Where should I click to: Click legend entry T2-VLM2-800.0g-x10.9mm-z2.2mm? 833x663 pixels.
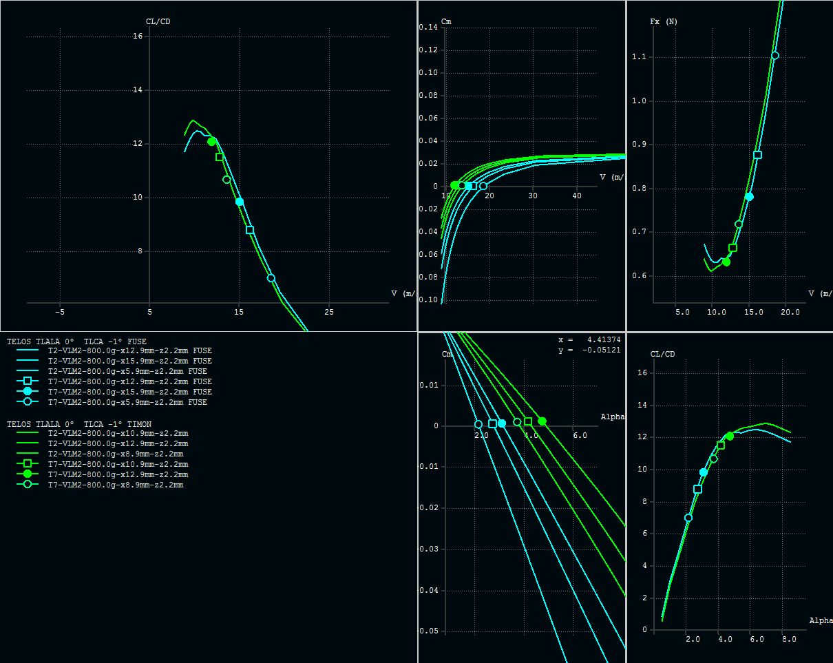point(118,434)
